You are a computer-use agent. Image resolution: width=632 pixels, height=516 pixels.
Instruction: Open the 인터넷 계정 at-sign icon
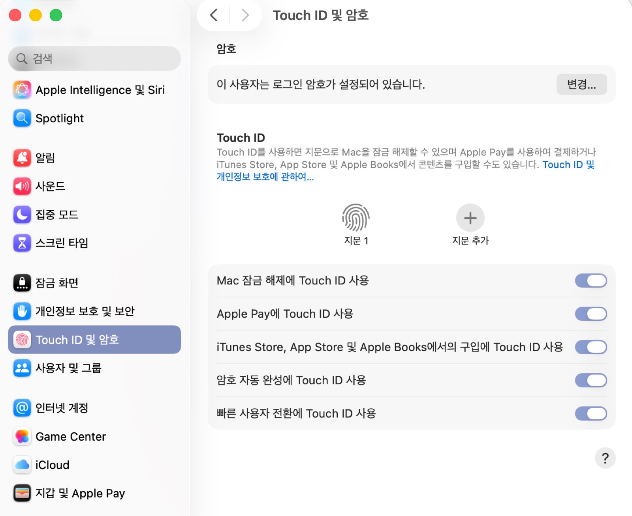pyautogui.click(x=22, y=408)
